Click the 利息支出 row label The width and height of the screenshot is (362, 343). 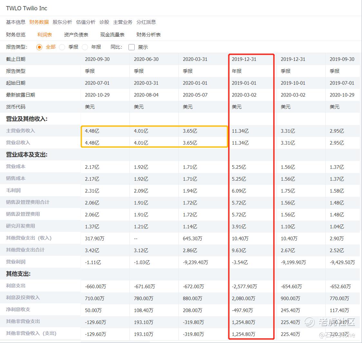click(x=16, y=286)
